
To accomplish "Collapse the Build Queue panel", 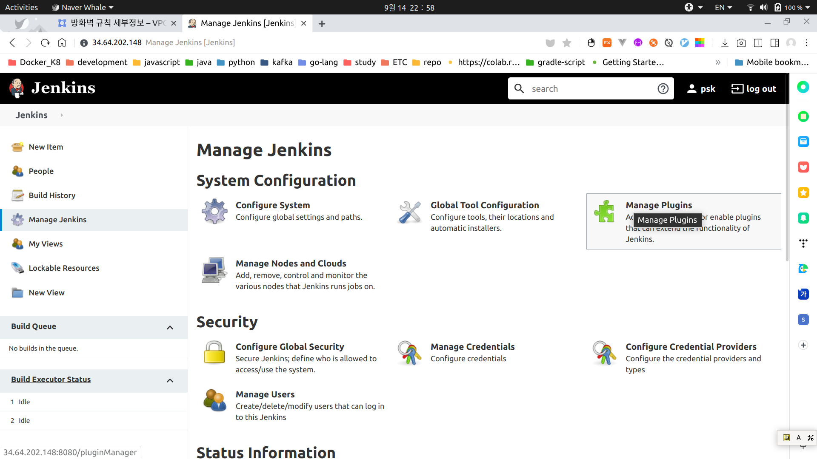I will pos(170,327).
